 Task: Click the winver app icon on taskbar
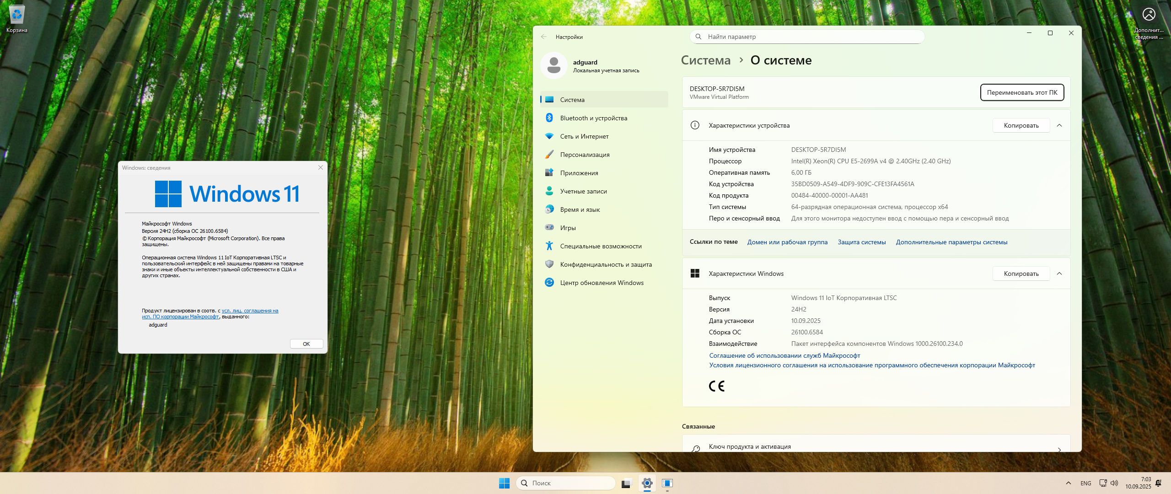667,483
